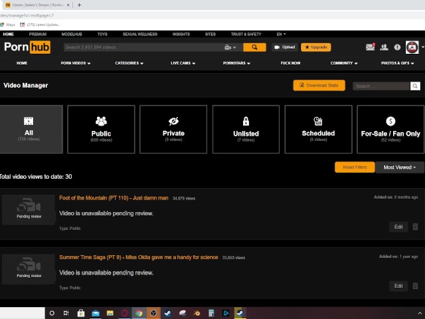
Task: Expand the Community nav dropdown
Action: tap(344, 63)
